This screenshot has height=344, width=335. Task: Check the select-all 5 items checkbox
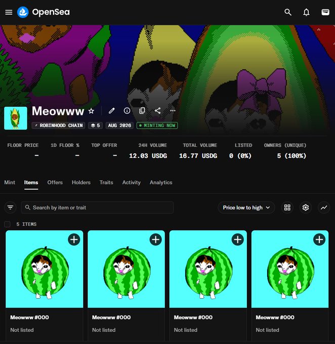(7, 224)
